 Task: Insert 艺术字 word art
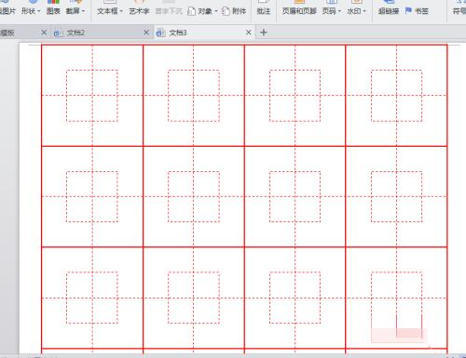tap(139, 11)
